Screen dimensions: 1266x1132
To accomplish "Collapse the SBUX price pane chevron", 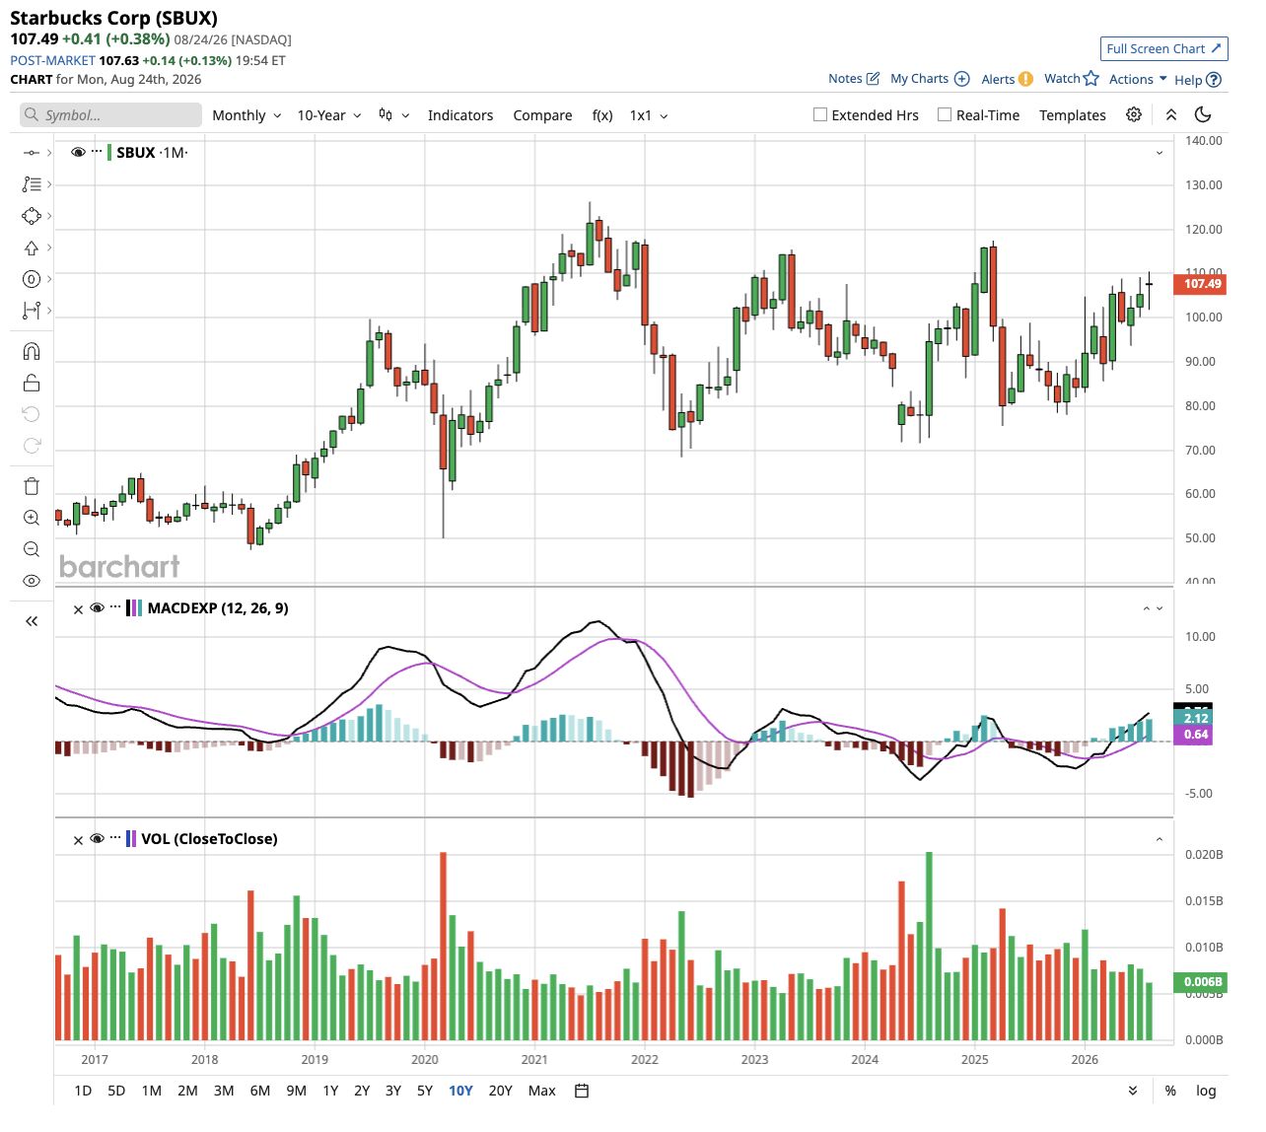I will point(1160,153).
